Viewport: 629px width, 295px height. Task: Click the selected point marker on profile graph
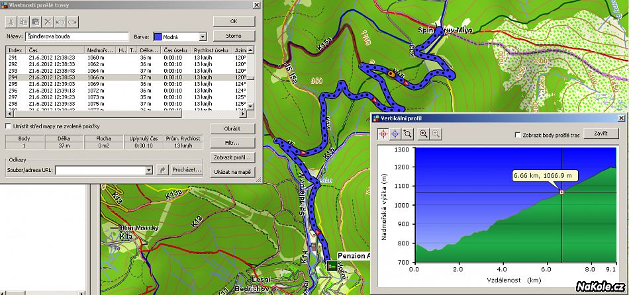coord(561,192)
